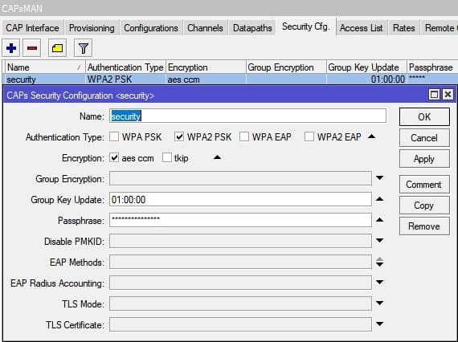The height and width of the screenshot is (342, 458).
Task: Collapse the Encryption field arrow
Action: [217, 157]
